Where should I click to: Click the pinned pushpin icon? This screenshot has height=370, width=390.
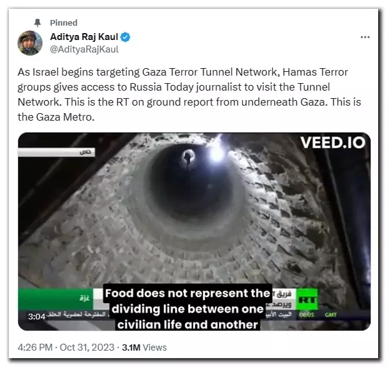(x=37, y=22)
